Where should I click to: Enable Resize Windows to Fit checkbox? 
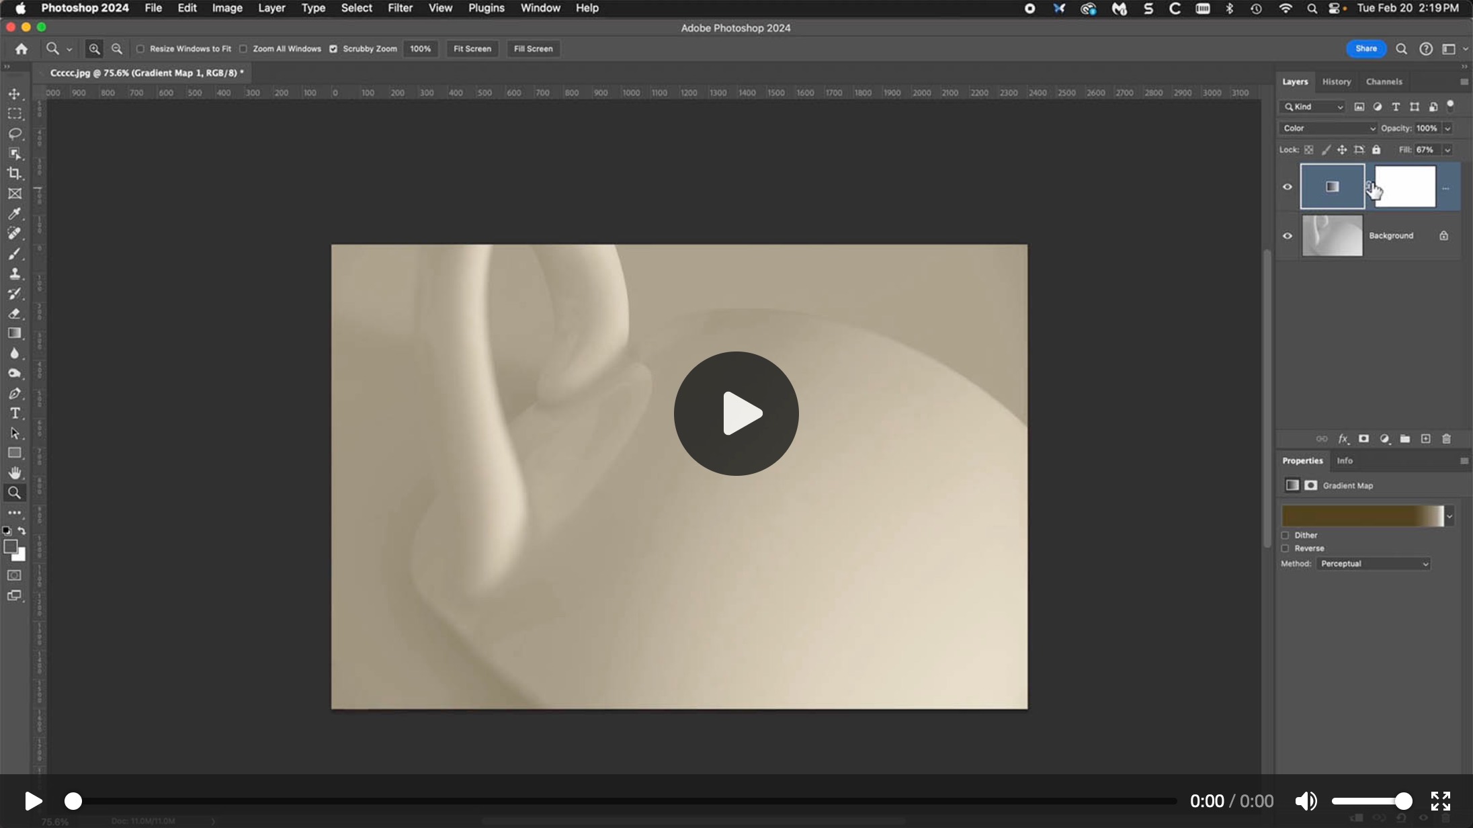click(x=140, y=49)
